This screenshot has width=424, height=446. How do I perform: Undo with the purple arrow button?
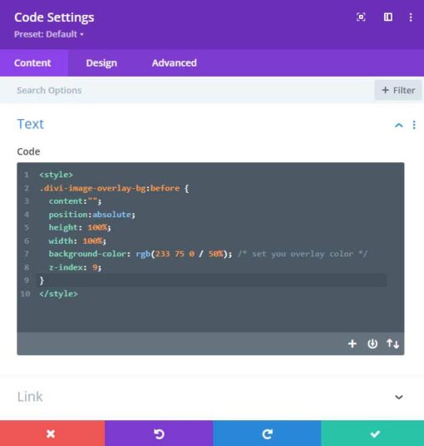click(159, 434)
